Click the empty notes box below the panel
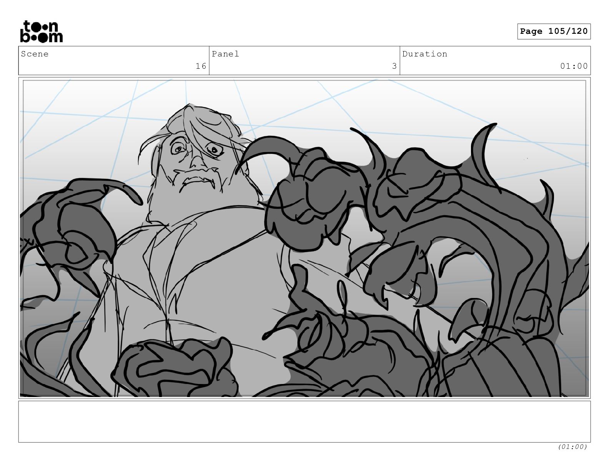 click(x=304, y=422)
